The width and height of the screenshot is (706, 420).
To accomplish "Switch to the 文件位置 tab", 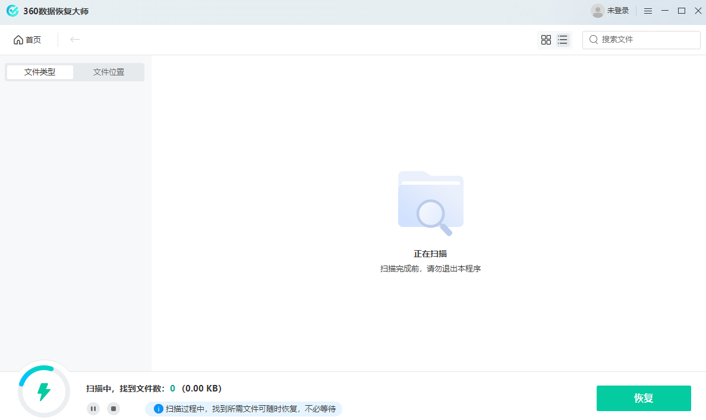I will pyautogui.click(x=108, y=71).
